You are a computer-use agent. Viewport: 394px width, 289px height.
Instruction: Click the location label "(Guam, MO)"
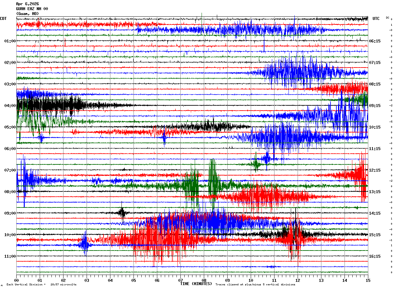tap(27, 14)
